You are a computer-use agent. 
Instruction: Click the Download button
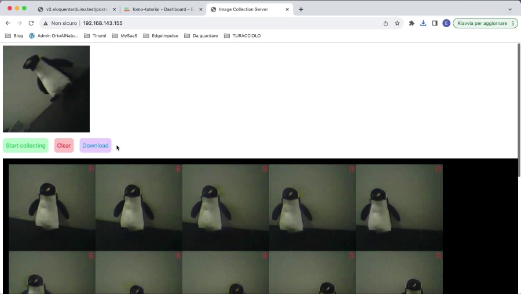pyautogui.click(x=96, y=145)
